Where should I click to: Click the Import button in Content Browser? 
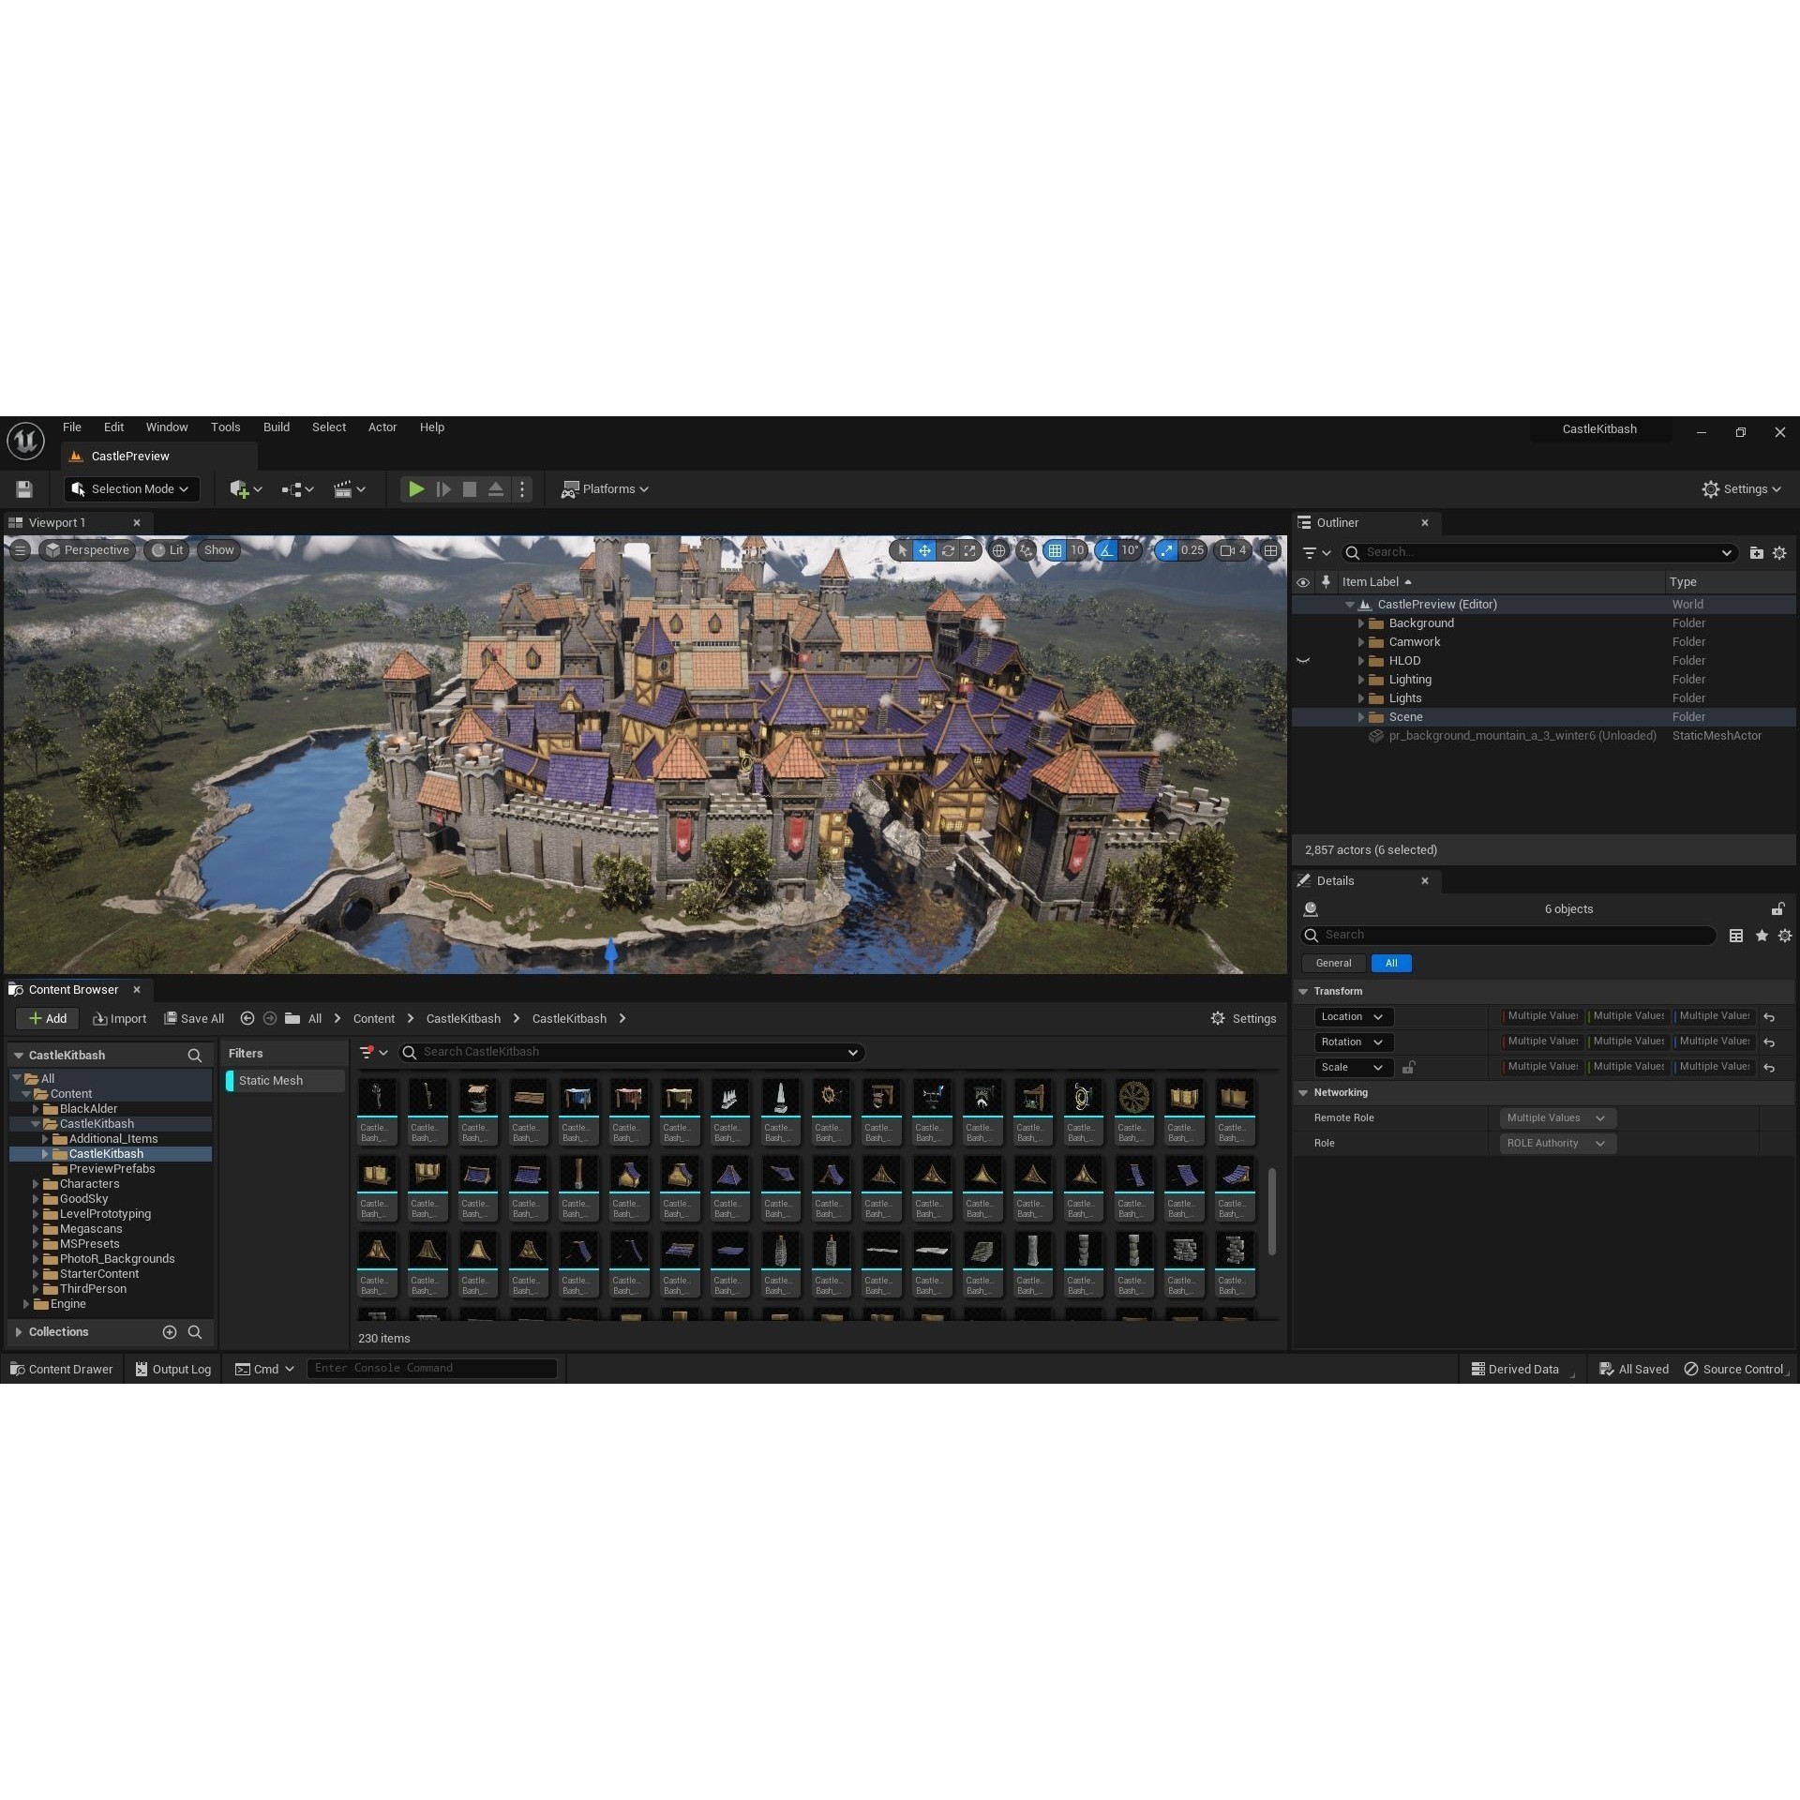click(119, 1018)
